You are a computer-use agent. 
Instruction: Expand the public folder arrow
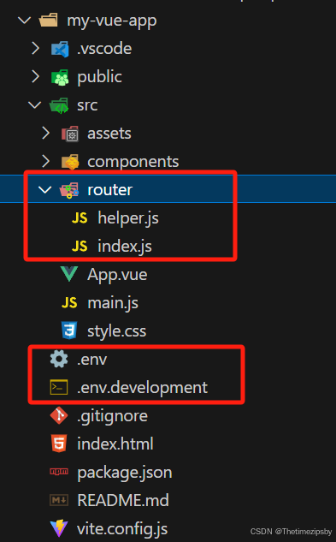(35, 77)
